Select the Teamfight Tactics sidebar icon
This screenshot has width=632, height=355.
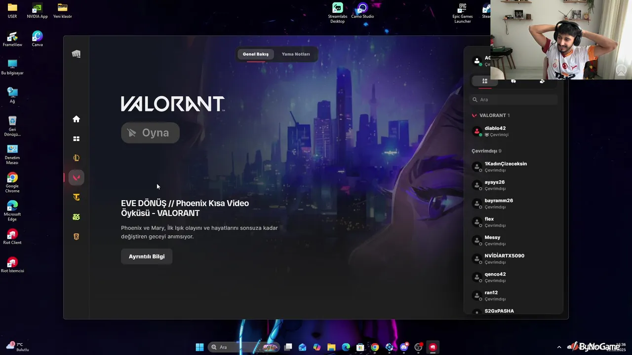tap(76, 197)
